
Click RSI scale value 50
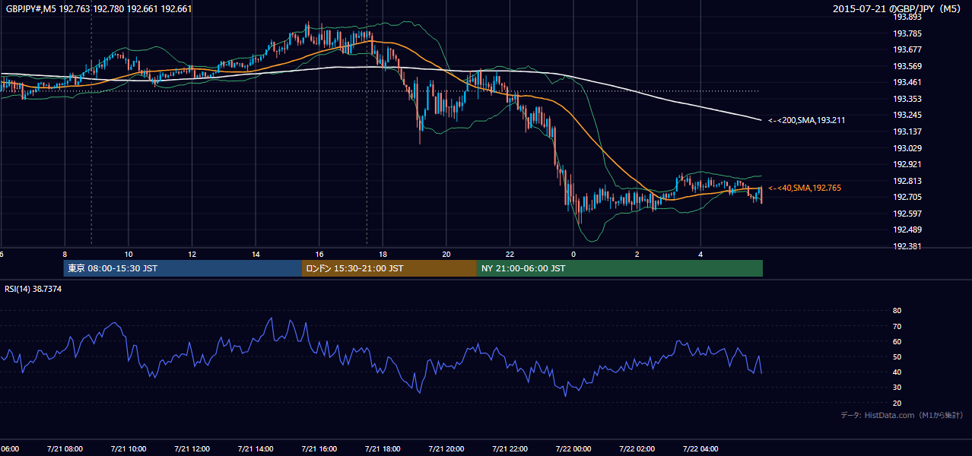[x=897, y=356]
